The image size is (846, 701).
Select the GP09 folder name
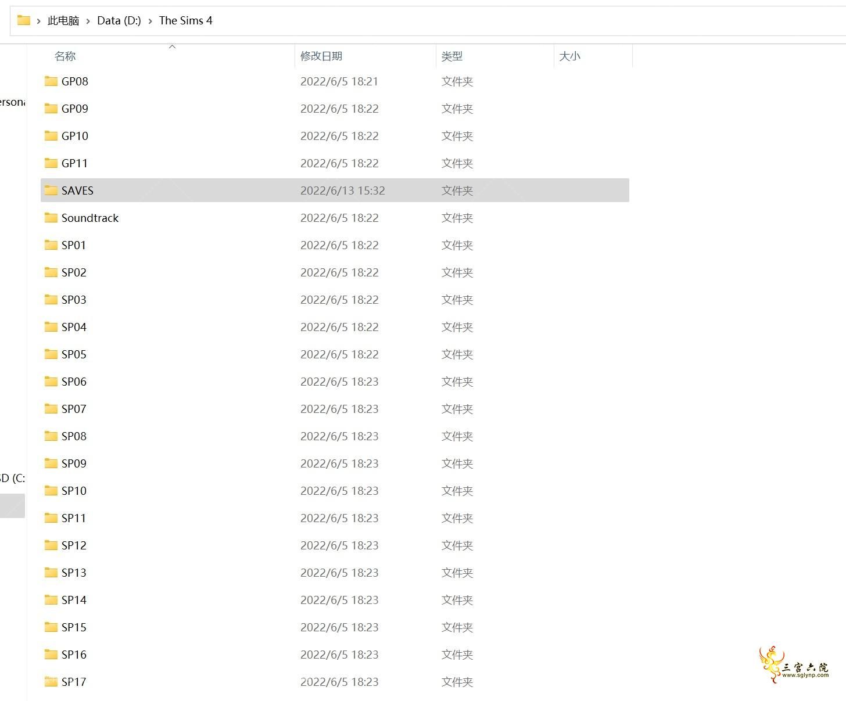(75, 109)
